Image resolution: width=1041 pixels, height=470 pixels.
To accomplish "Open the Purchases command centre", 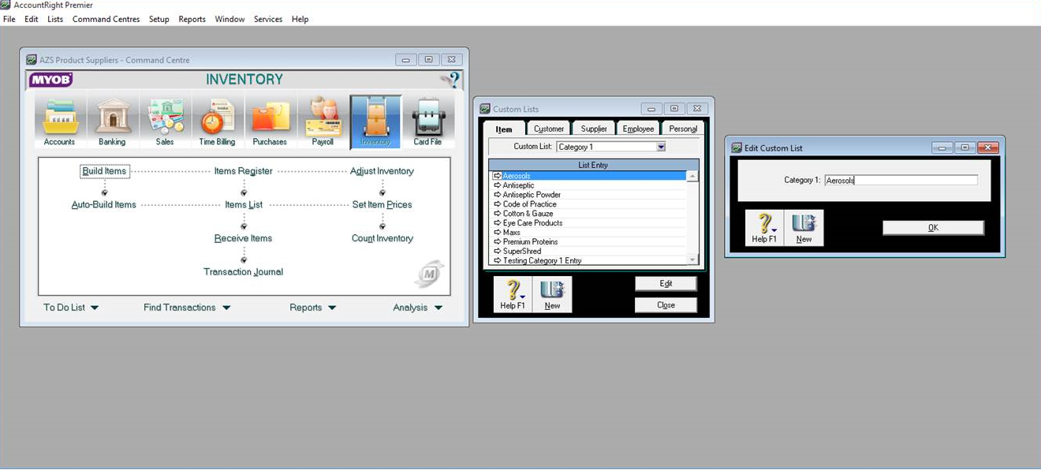I will click(x=270, y=122).
